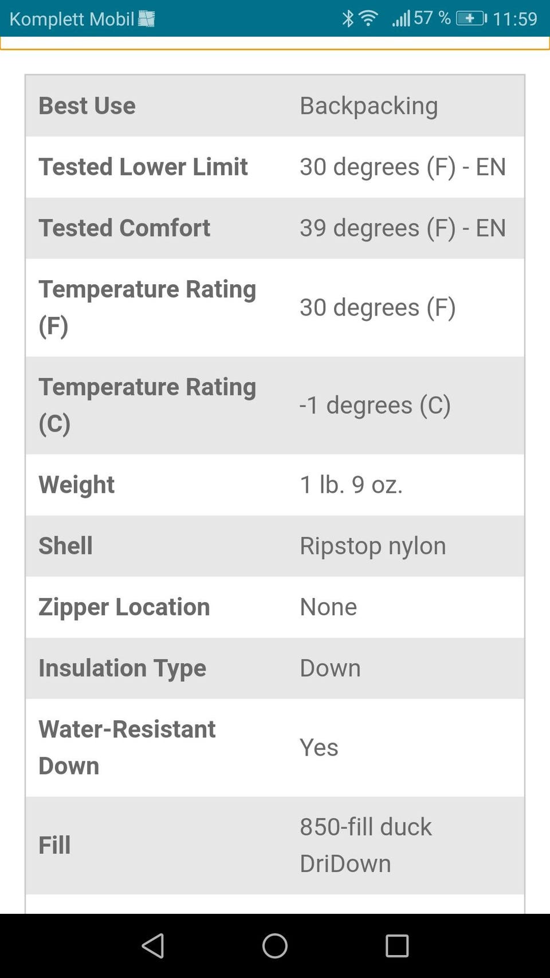Viewport: 550px width, 978px height.
Task: Tap the Wi-Fi signal icon
Action: click(368, 18)
